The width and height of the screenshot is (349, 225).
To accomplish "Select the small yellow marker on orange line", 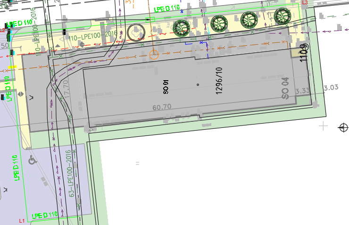I will (x=12, y=67).
